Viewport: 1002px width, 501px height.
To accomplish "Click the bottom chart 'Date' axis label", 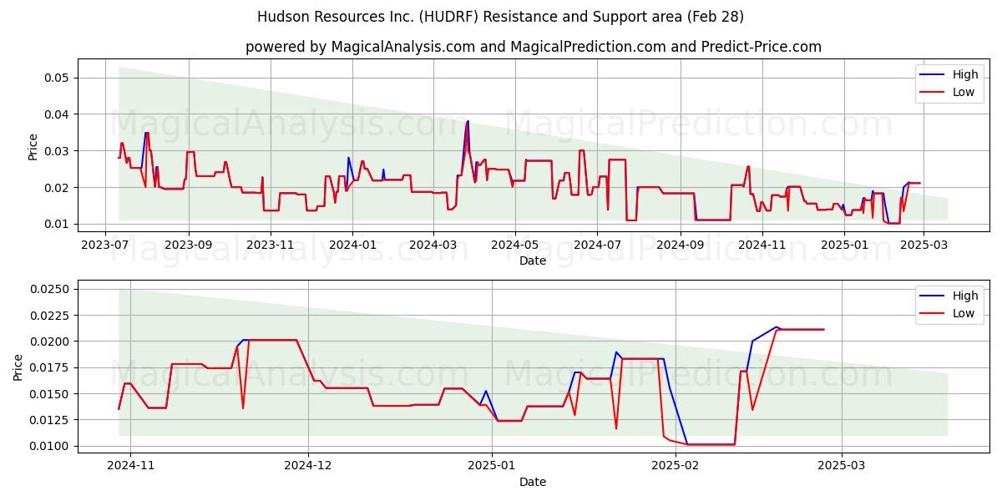I will coord(533,482).
